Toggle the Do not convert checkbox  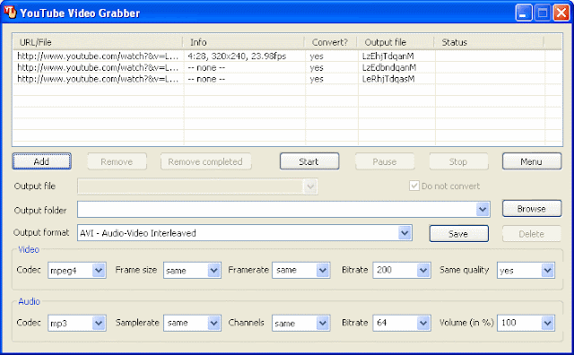[414, 186]
